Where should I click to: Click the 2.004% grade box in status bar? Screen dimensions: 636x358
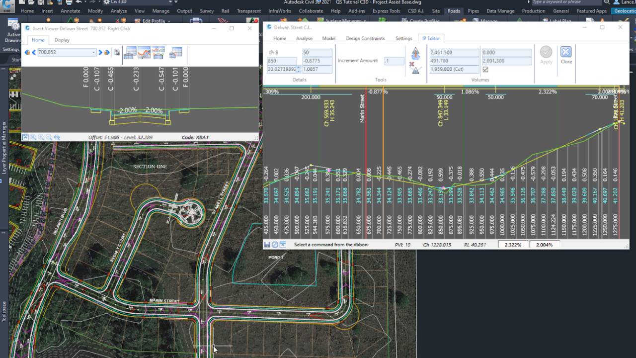point(545,245)
